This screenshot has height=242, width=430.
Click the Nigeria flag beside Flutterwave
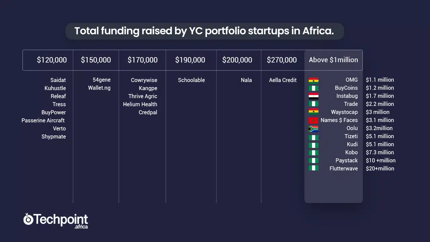(313, 169)
